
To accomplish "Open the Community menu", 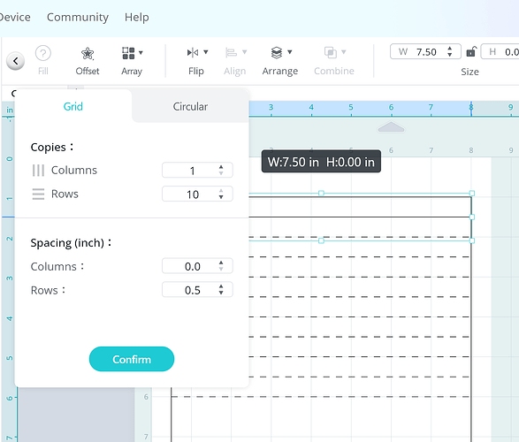I will [x=78, y=17].
